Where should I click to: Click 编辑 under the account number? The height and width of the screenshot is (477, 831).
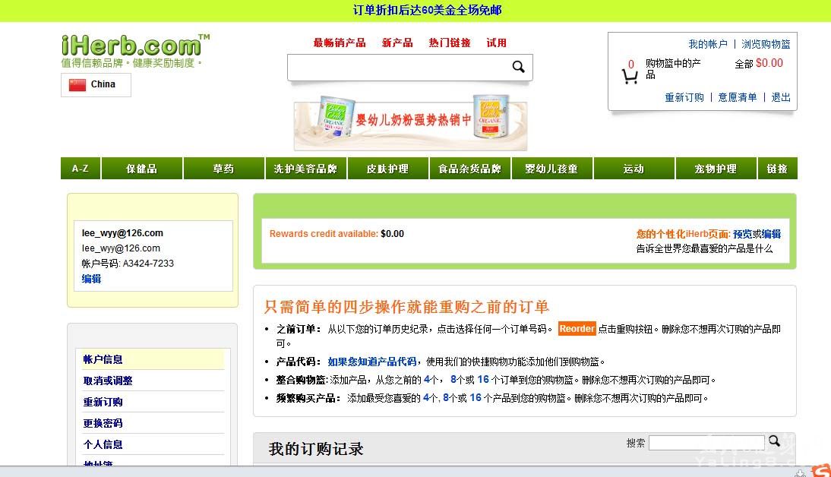pyautogui.click(x=91, y=279)
